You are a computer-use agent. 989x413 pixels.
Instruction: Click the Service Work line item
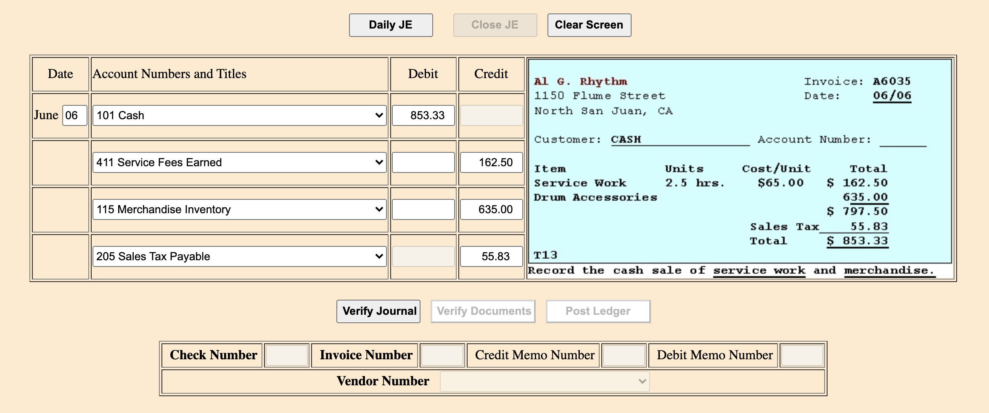580,183
